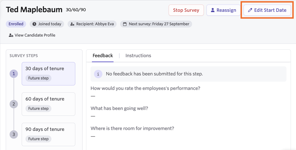Select the 60 days of tenure step
This screenshot has height=150, width=296.
[x=49, y=104]
